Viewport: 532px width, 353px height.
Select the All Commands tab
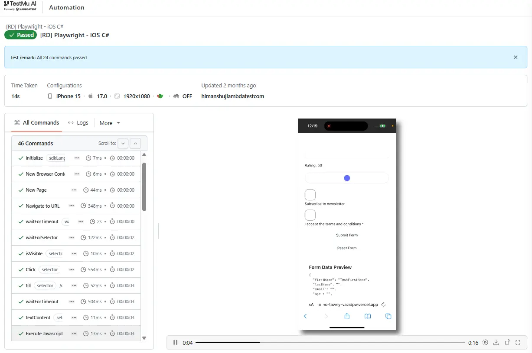click(36, 123)
